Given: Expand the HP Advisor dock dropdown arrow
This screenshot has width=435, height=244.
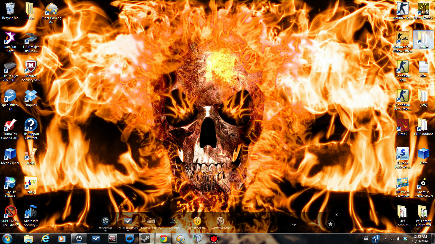Looking at the screenshot, I should (105, 231).
